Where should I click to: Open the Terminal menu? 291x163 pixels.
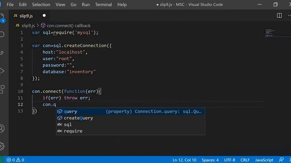coord(103,5)
